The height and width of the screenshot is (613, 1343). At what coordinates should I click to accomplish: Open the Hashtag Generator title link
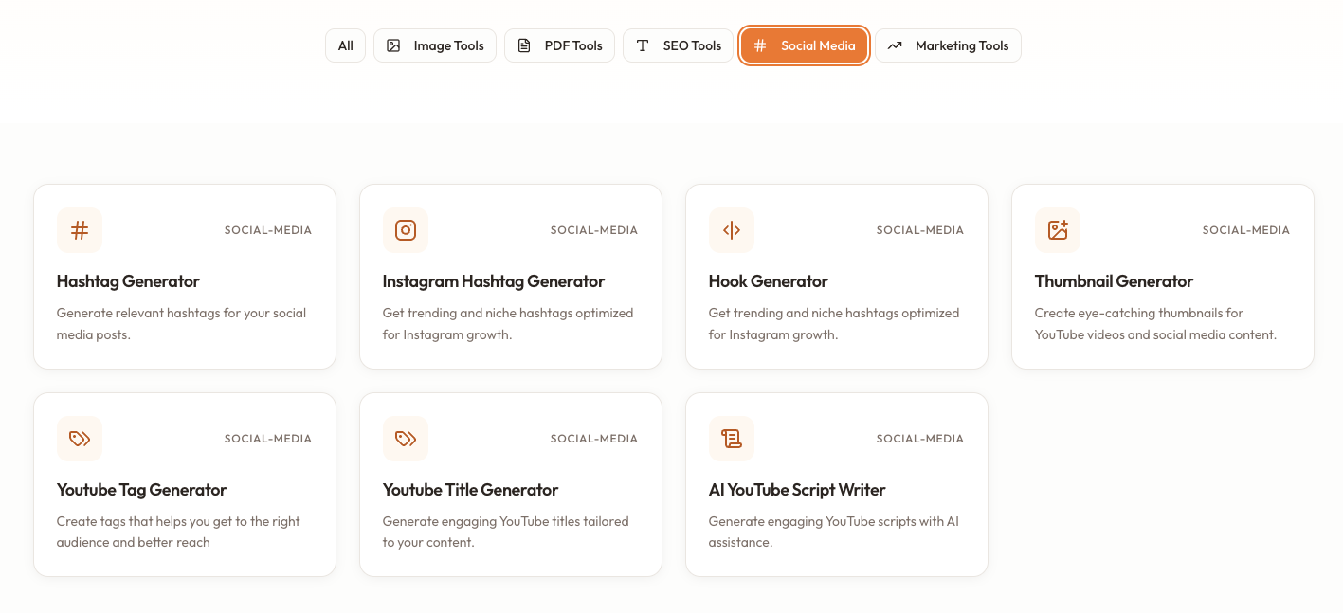click(128, 281)
